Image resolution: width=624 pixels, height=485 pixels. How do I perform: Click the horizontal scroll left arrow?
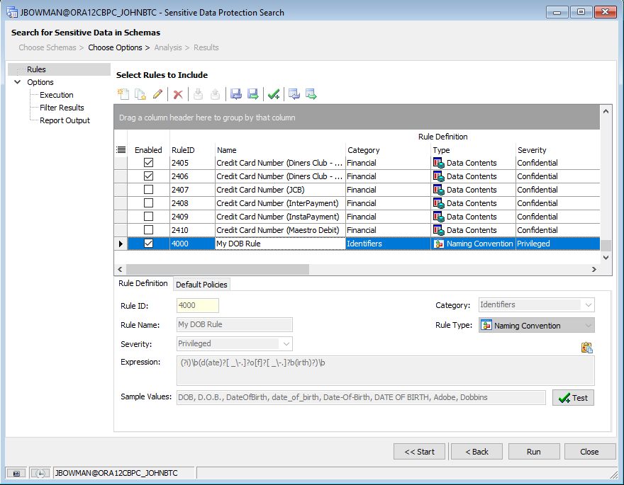pyautogui.click(x=120, y=269)
